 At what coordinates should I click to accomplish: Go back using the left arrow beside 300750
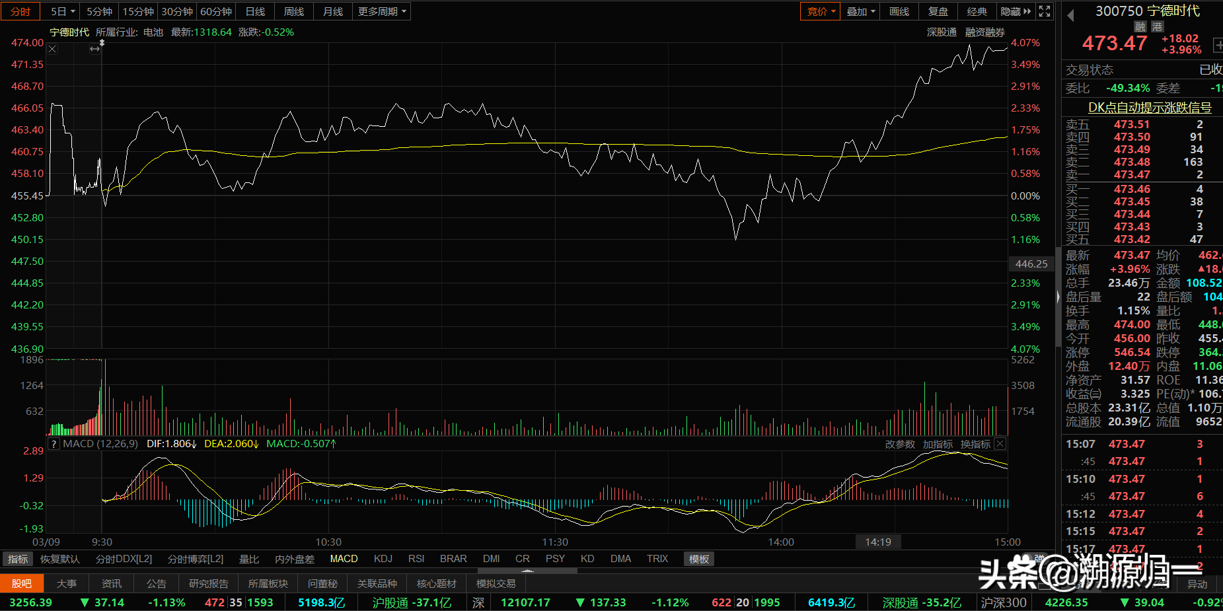click(x=1070, y=15)
